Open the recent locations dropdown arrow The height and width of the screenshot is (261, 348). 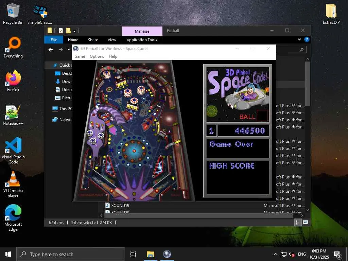[x=69, y=50]
